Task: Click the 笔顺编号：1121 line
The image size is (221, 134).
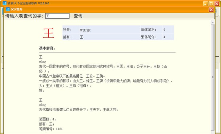Action: (x=51, y=129)
